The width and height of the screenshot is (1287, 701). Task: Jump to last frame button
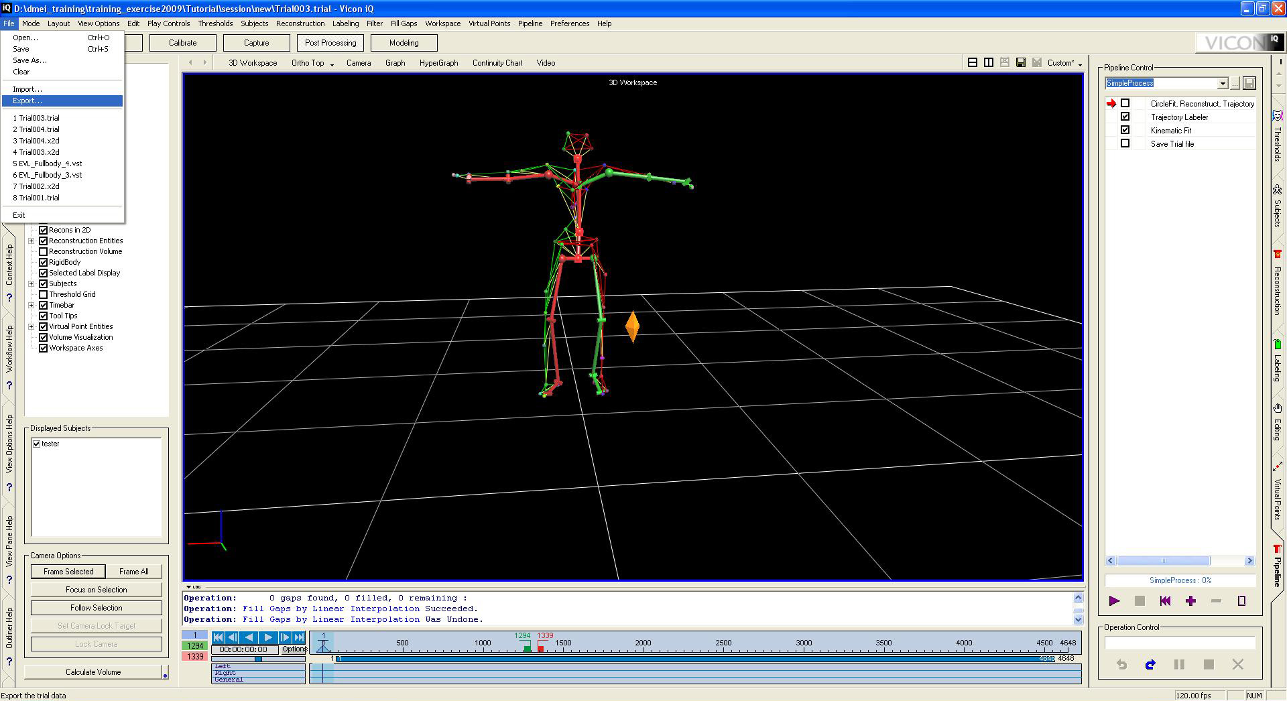coord(299,637)
